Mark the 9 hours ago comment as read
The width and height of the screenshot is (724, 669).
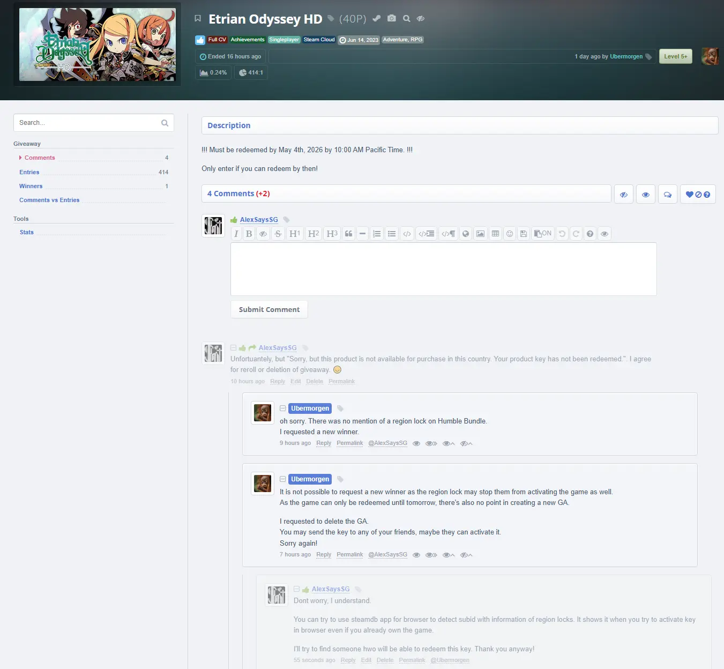click(416, 443)
